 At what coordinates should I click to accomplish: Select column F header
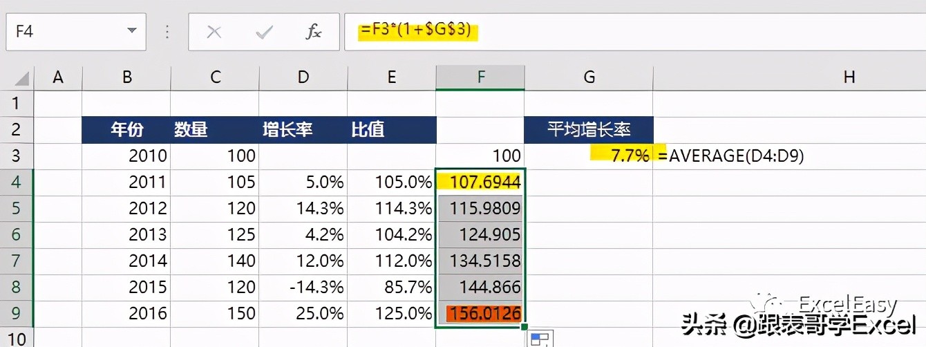tap(480, 77)
